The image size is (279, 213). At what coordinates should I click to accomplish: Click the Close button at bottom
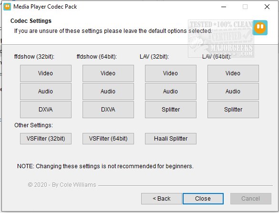(x=203, y=199)
